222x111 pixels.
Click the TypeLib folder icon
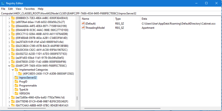coord(16,90)
